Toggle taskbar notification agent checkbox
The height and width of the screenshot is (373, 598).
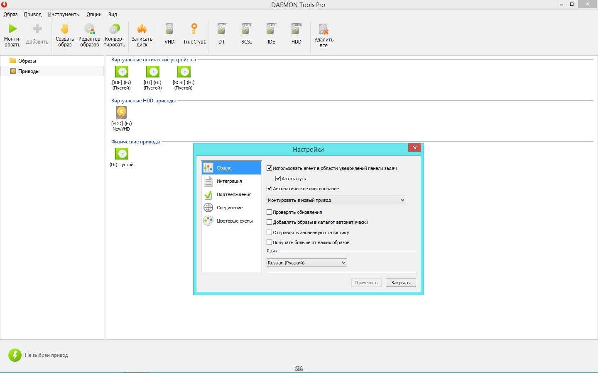pos(269,168)
